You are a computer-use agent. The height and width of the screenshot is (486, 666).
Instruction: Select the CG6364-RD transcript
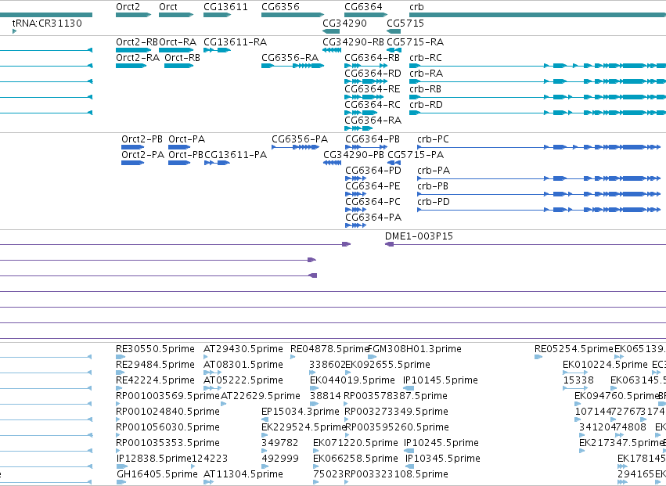(365, 81)
